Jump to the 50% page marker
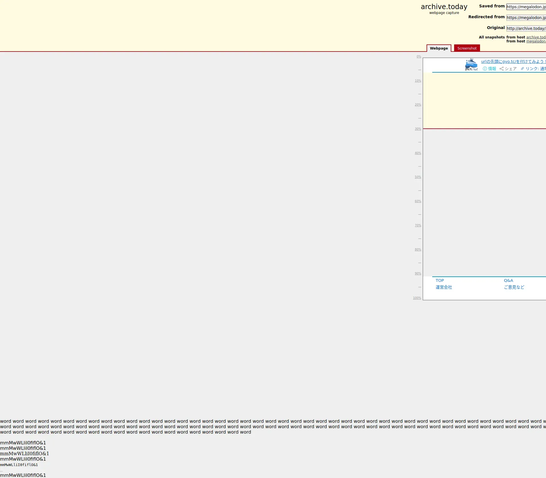This screenshot has height=478, width=546. click(x=417, y=177)
